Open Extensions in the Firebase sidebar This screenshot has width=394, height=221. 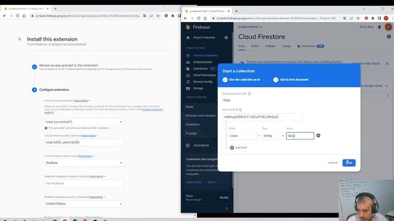click(x=200, y=69)
